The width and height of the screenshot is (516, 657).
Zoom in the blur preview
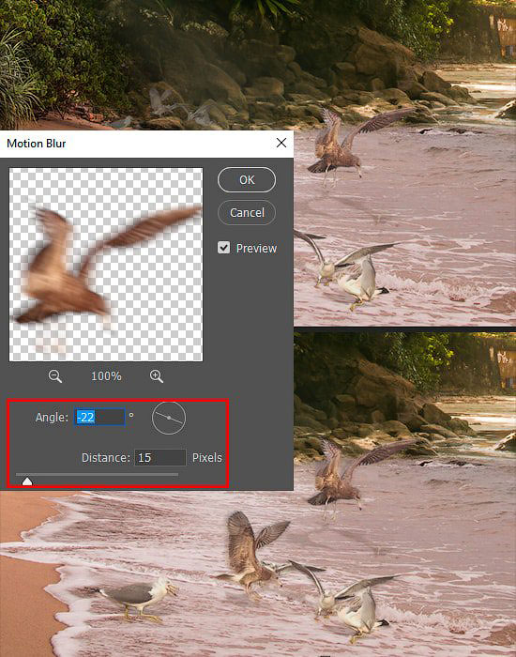click(157, 376)
